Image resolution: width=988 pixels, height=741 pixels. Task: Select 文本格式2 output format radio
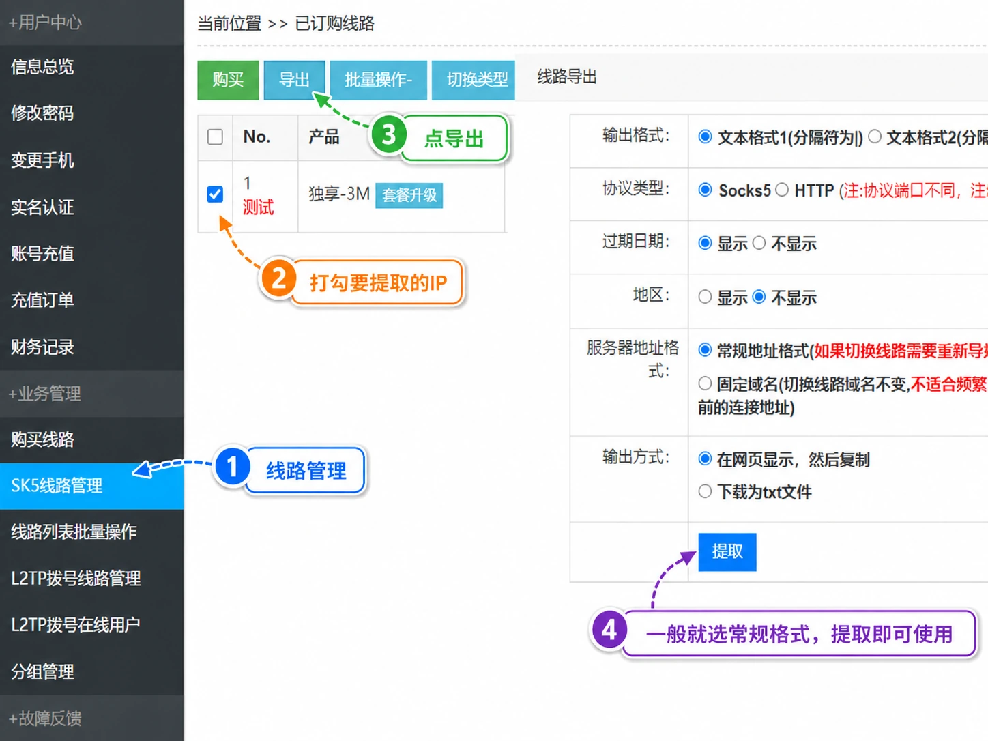tap(875, 136)
